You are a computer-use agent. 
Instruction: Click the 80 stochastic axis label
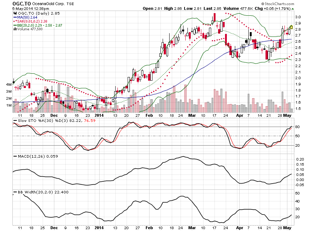tap(297, 127)
